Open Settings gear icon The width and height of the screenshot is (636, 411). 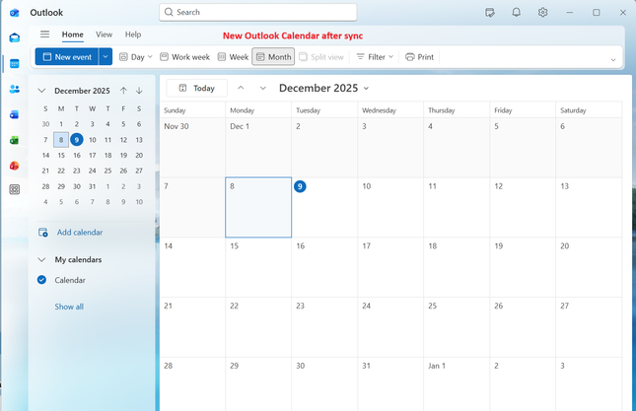coord(542,12)
